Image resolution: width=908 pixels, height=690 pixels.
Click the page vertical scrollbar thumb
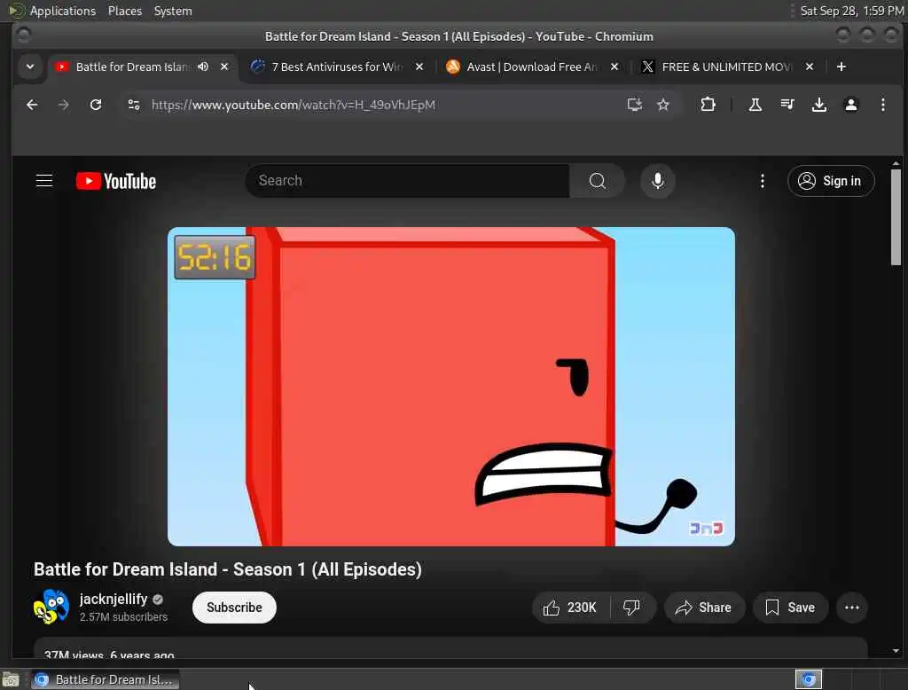pyautogui.click(x=896, y=217)
